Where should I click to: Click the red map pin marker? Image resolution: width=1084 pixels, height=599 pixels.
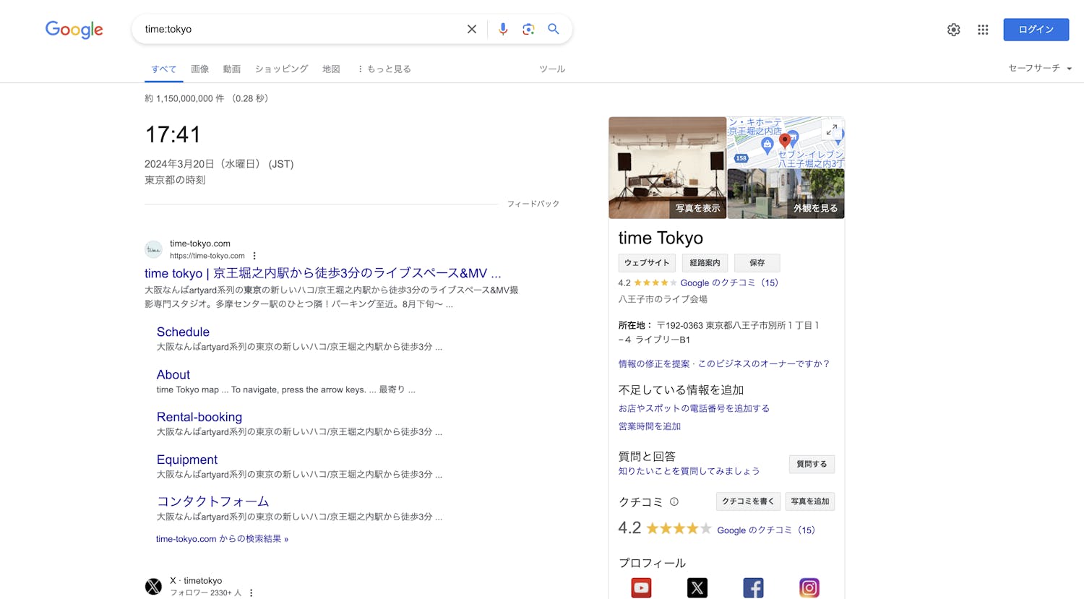click(x=785, y=141)
